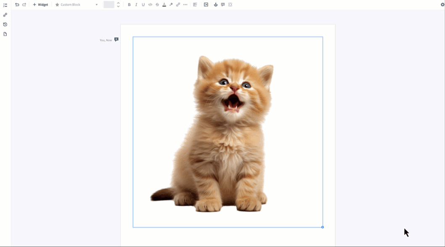Insert a hyperlink with the link icon
The height and width of the screenshot is (247, 445).
tap(178, 5)
